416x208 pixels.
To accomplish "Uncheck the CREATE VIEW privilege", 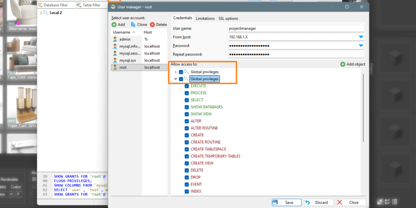I will pyautogui.click(x=187, y=163).
